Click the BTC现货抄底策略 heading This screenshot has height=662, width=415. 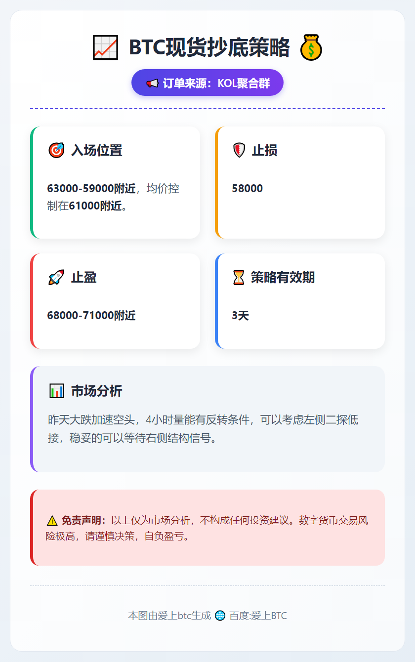point(209,47)
